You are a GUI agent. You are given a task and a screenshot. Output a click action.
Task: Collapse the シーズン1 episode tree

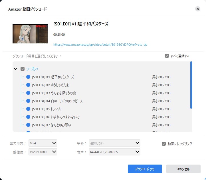tap(15, 69)
